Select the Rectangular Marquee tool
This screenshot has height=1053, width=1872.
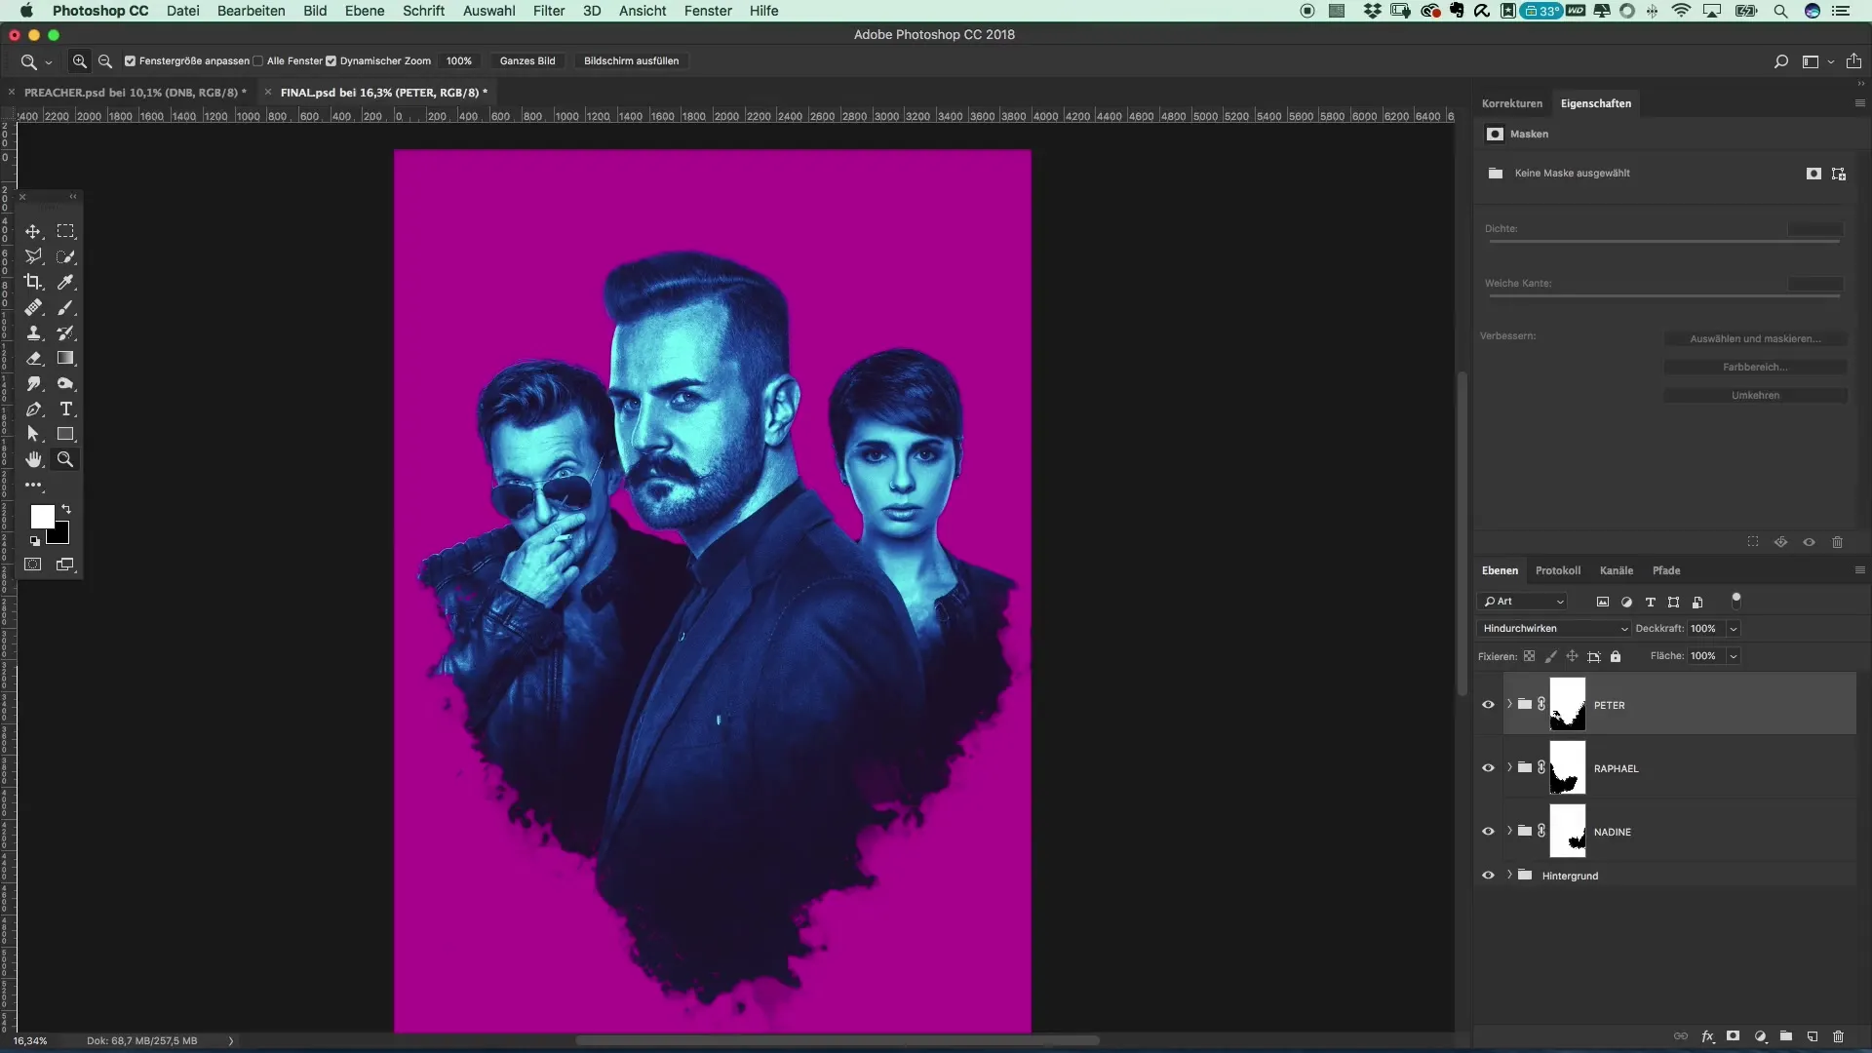click(x=65, y=231)
